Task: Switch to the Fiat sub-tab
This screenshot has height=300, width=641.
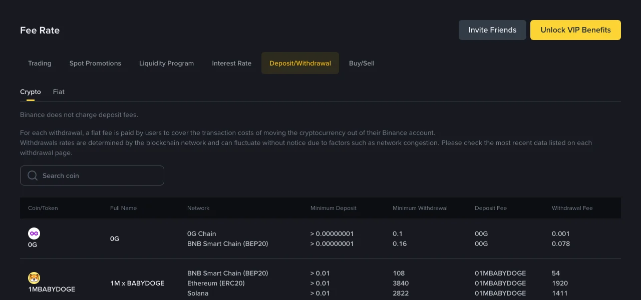Action: [59, 92]
